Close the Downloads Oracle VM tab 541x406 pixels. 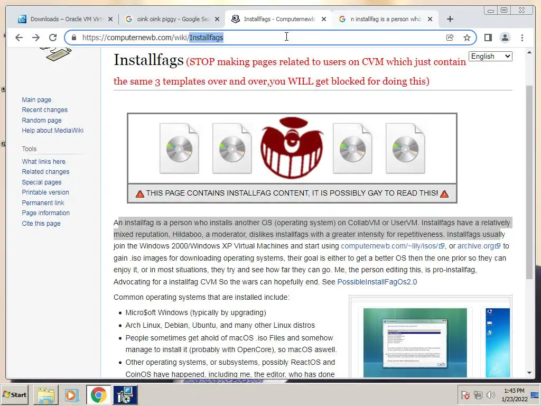[x=110, y=19]
